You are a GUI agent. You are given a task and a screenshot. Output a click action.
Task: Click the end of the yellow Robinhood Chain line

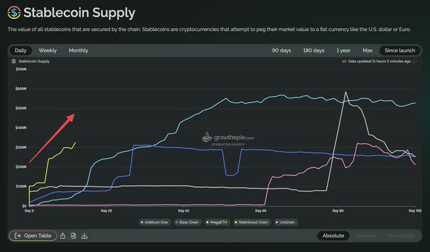point(75,143)
